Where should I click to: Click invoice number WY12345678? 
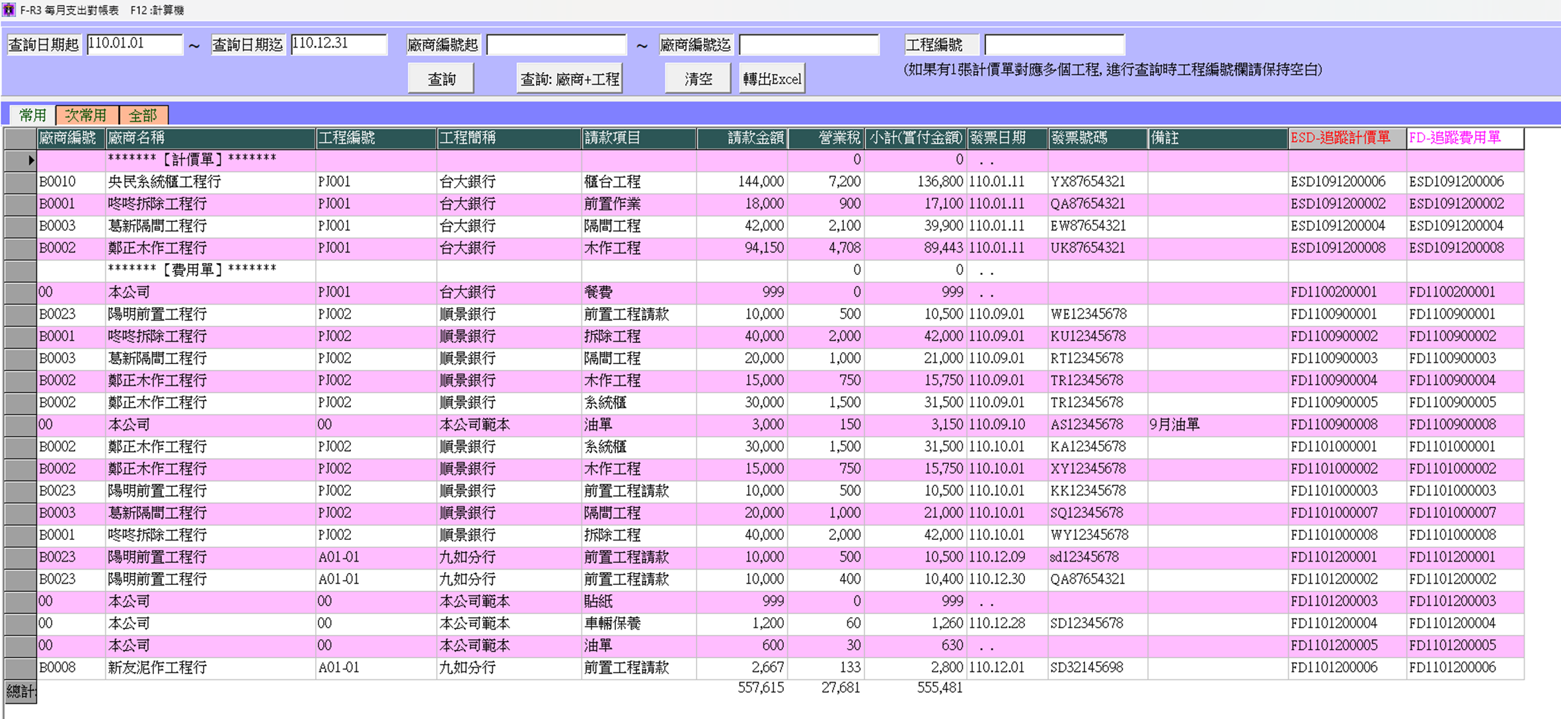[x=1098, y=535]
